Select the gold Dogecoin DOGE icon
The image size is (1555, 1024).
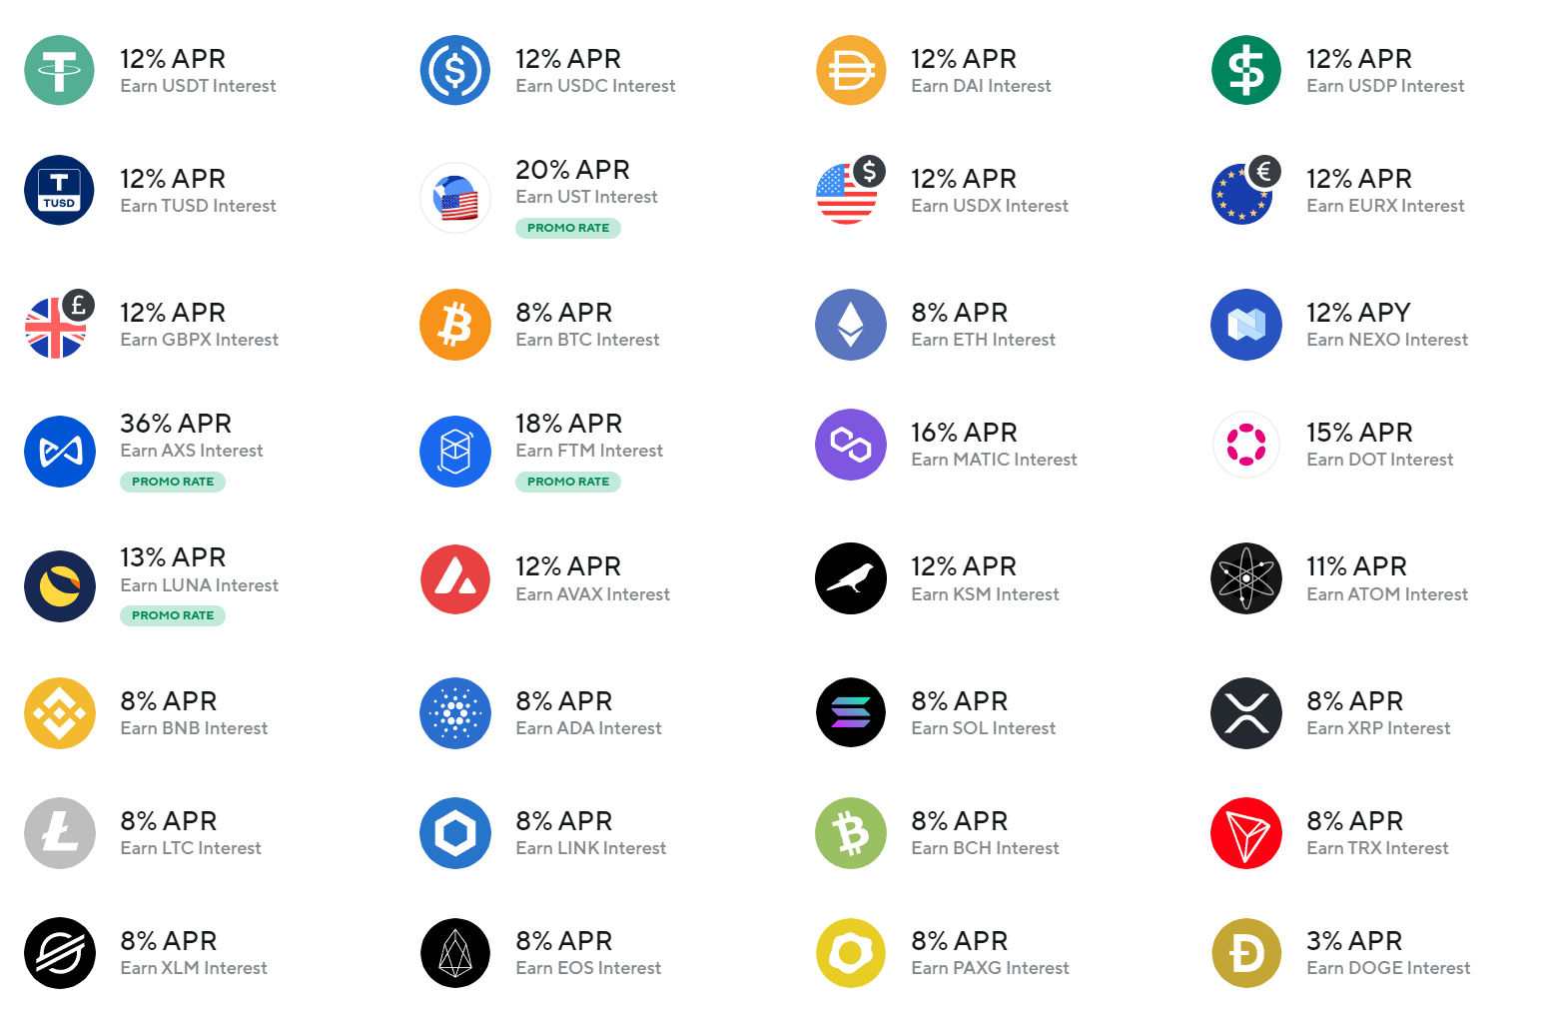[1246, 953]
